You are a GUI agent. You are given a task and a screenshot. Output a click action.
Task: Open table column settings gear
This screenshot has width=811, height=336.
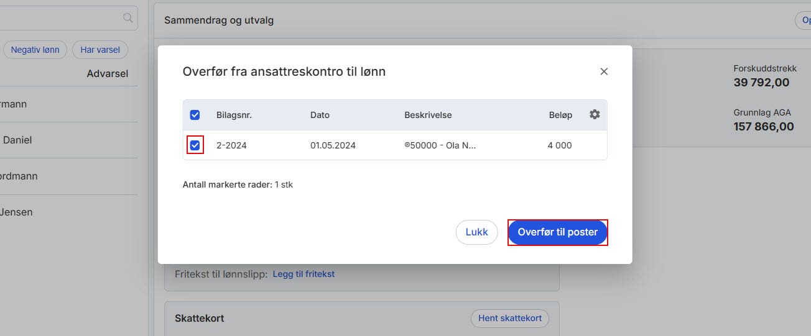pyautogui.click(x=595, y=114)
